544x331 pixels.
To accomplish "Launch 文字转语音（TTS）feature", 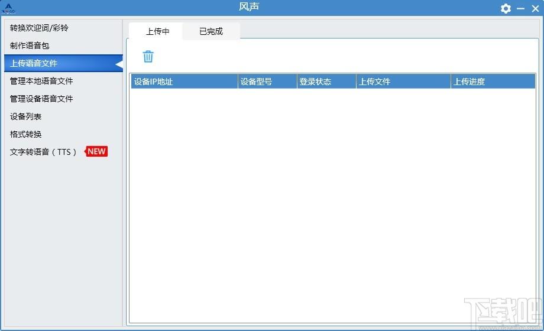I will (43, 152).
